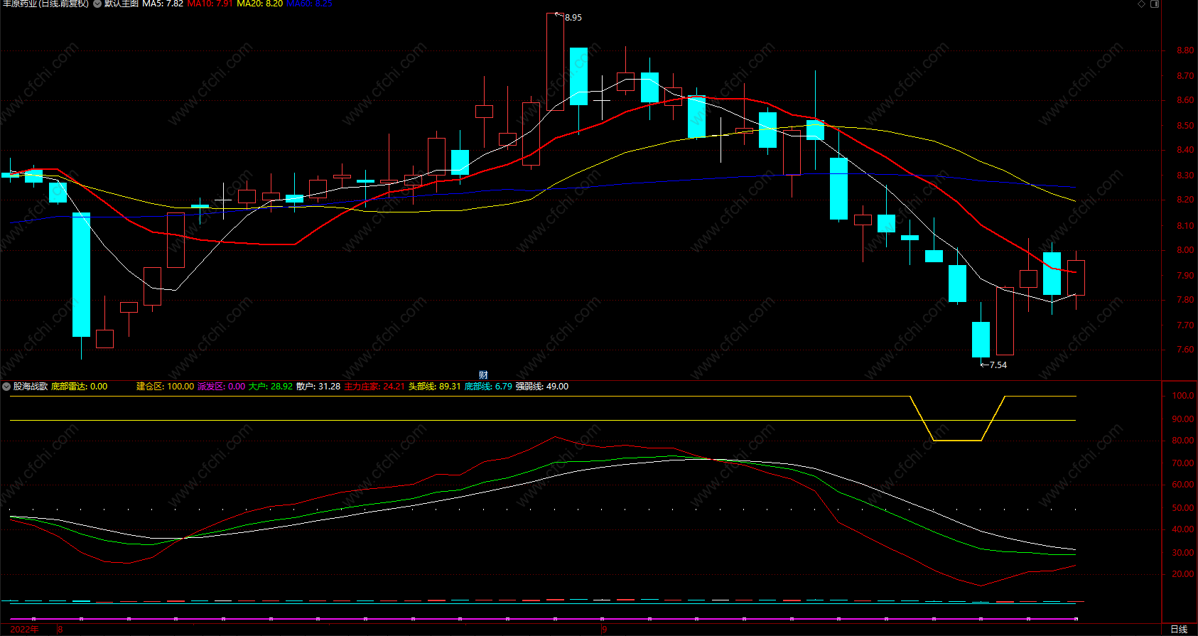Click the 底部雷达: 0.00 value
The height and width of the screenshot is (636, 1198).
tap(80, 387)
